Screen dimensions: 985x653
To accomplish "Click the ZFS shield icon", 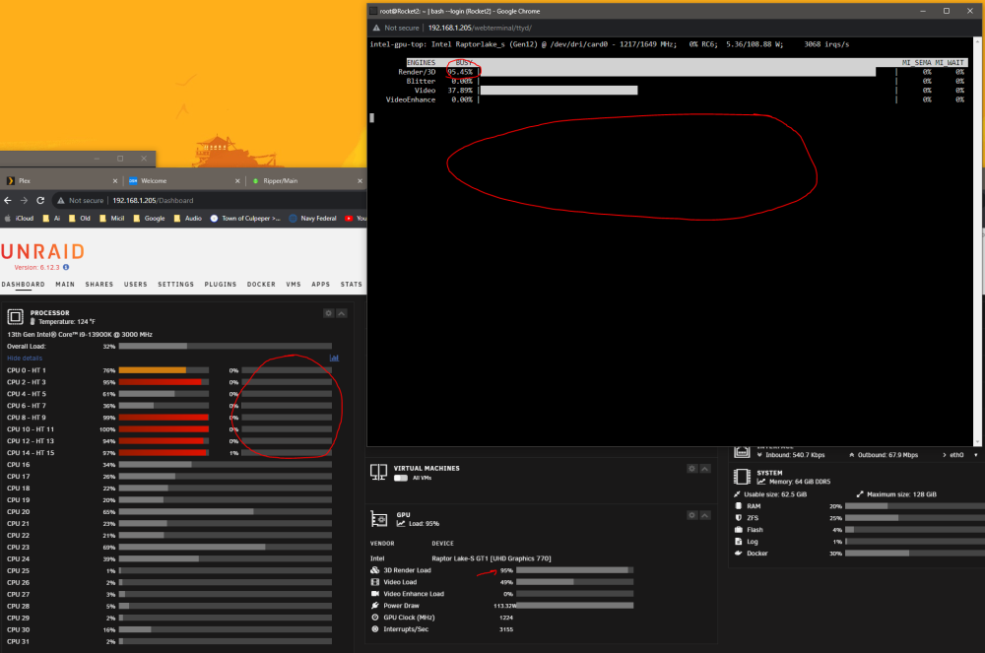I will point(738,518).
